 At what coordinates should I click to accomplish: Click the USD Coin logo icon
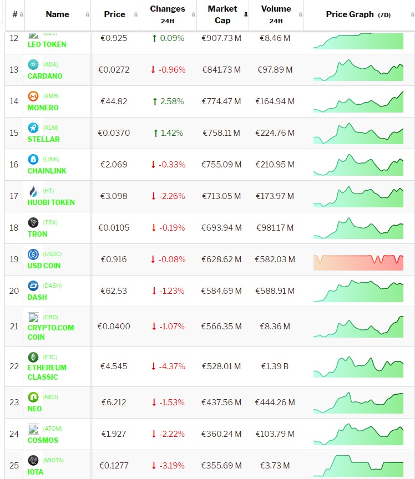(33, 254)
